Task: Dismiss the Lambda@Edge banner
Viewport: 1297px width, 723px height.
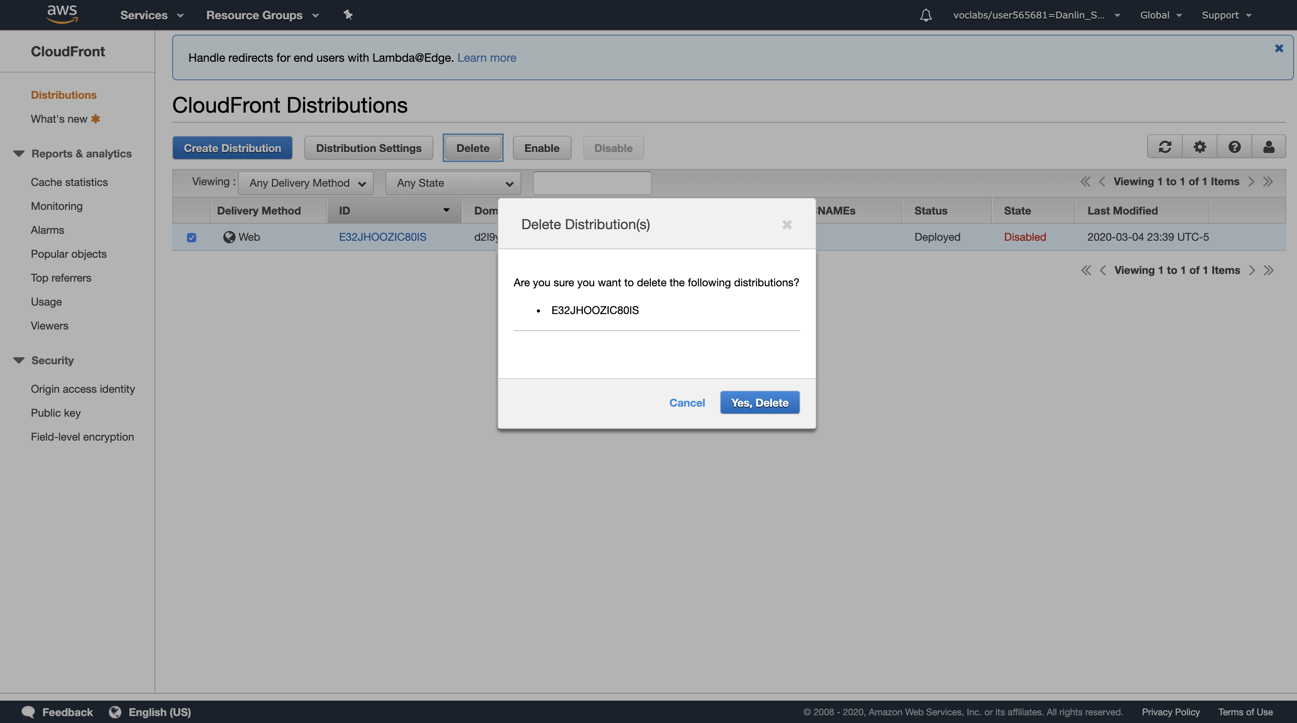Action: [1279, 48]
